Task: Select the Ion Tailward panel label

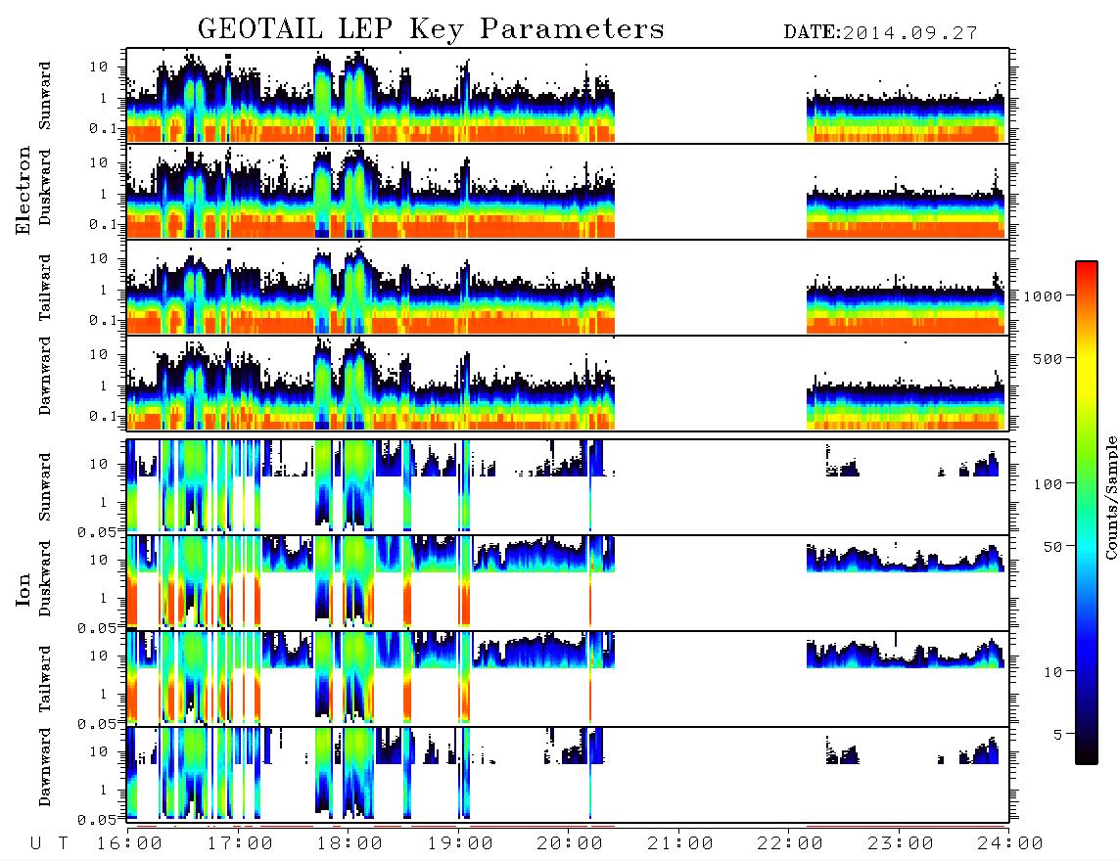Action: tap(45, 678)
